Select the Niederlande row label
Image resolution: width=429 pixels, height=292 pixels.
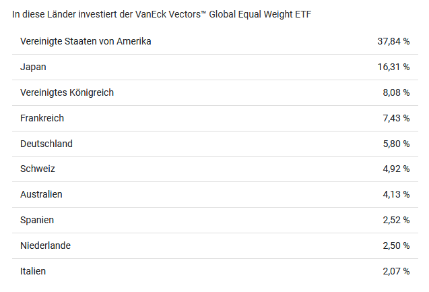point(46,245)
